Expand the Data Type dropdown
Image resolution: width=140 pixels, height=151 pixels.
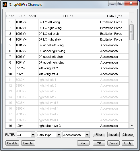point(49,135)
